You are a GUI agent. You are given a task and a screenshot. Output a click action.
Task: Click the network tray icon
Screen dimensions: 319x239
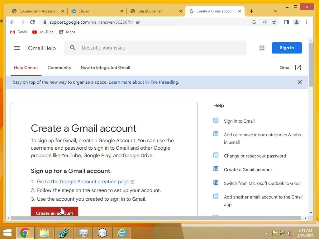pyautogui.click(x=282, y=233)
